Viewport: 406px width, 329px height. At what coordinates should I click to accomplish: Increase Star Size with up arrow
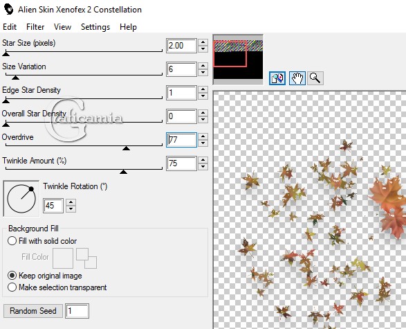pos(203,42)
